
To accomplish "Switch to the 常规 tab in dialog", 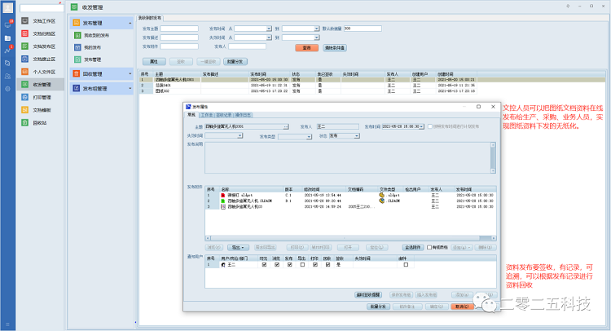I will 191,115.
